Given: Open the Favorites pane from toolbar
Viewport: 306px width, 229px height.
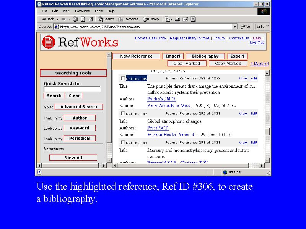Looking at the screenshot, I should (128, 19).
